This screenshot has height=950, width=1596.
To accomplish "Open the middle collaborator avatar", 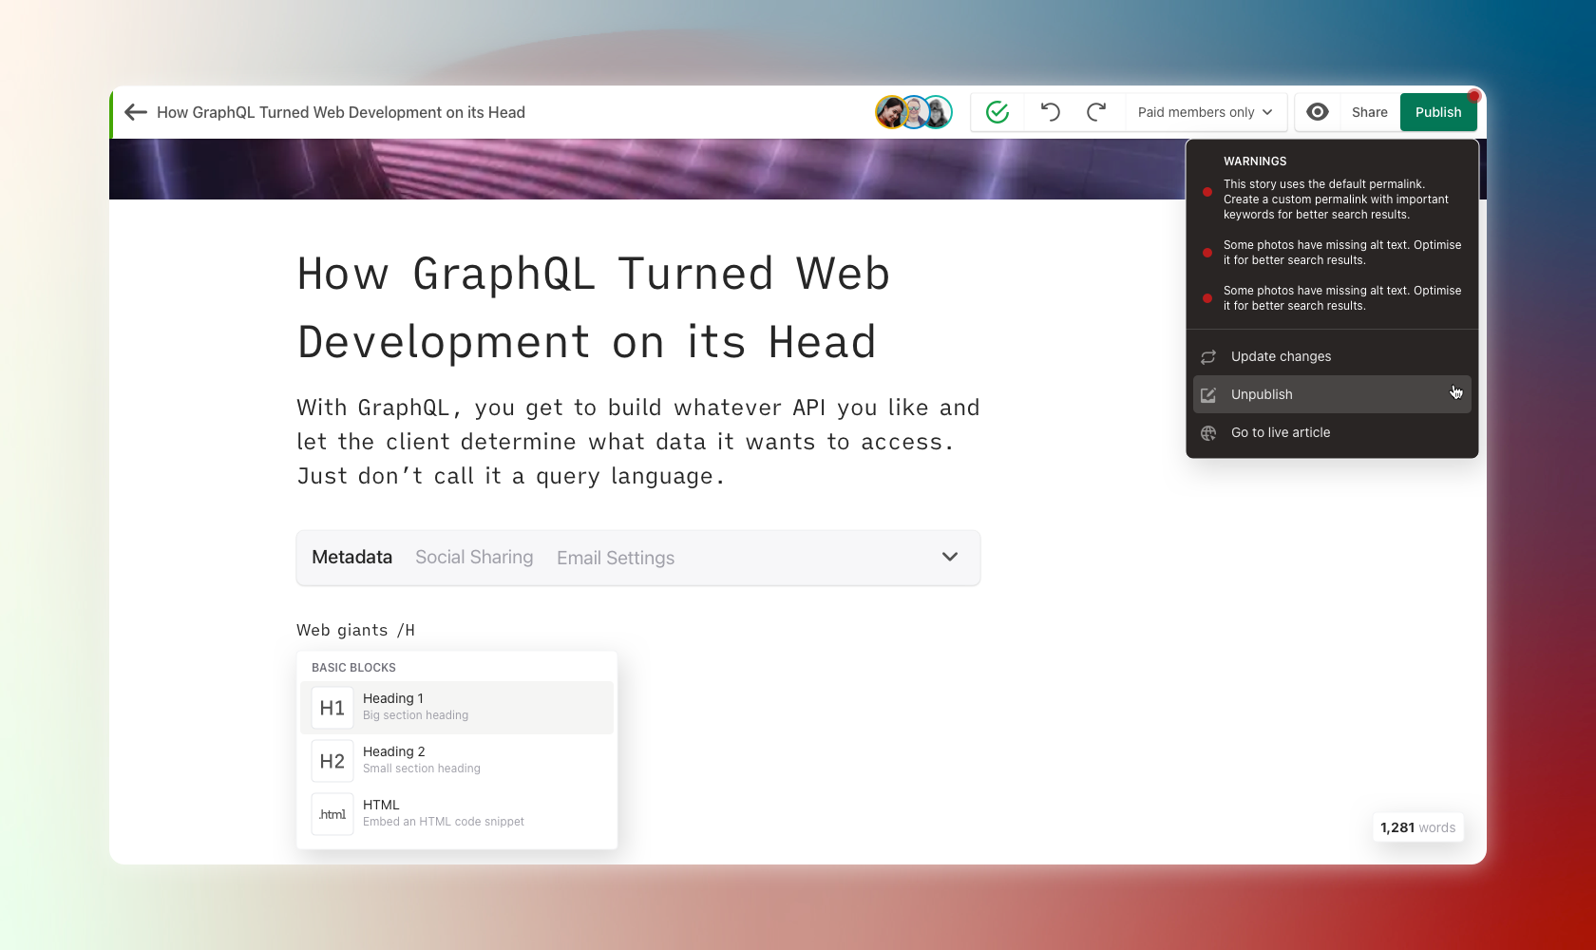I will (x=914, y=112).
